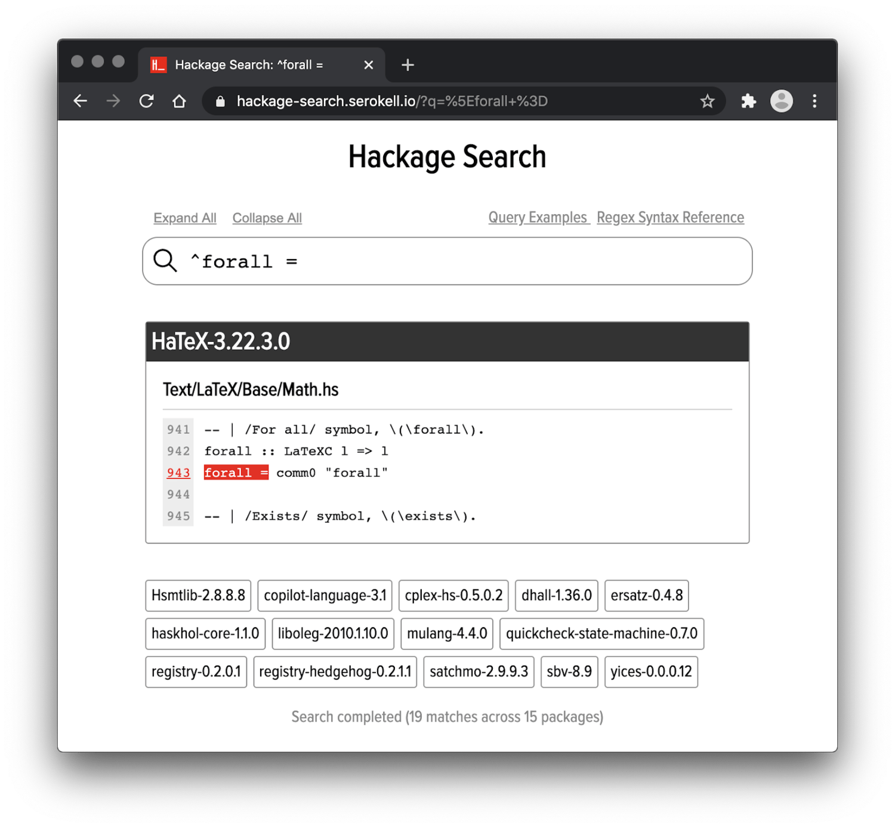Expand satchmo-2.9.9.3 package
The image size is (895, 828).
(x=479, y=672)
